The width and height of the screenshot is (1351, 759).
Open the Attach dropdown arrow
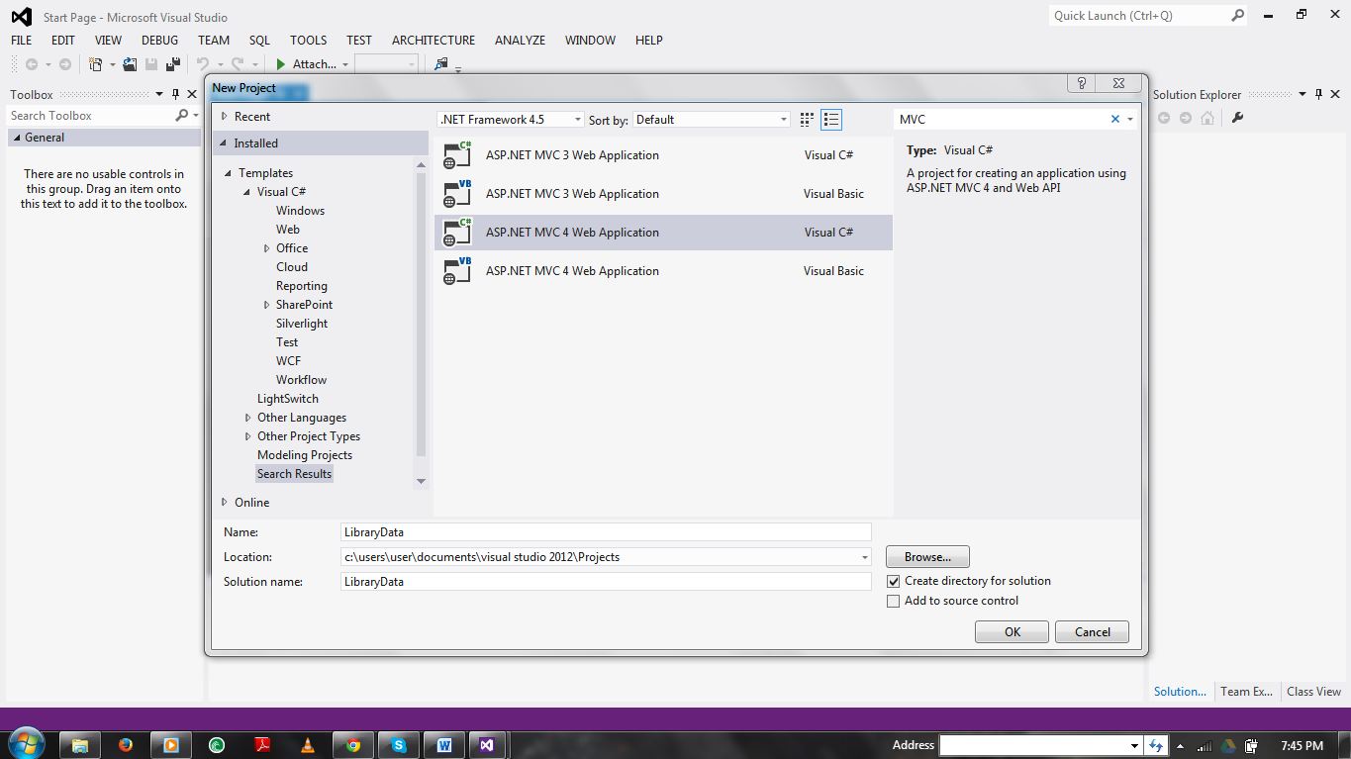pos(345,64)
